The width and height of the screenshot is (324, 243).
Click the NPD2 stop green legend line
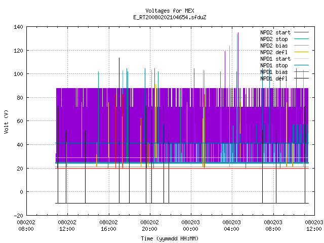301,39
